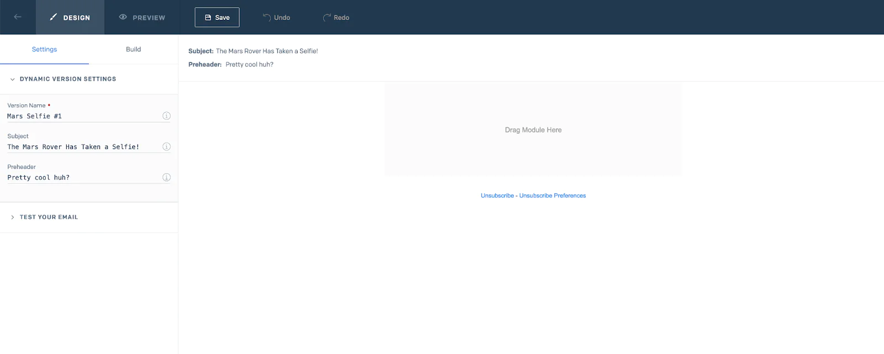Click the Drag Module Here area
The image size is (884, 354).
(x=533, y=130)
